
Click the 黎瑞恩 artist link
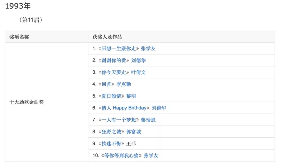pos(148,120)
